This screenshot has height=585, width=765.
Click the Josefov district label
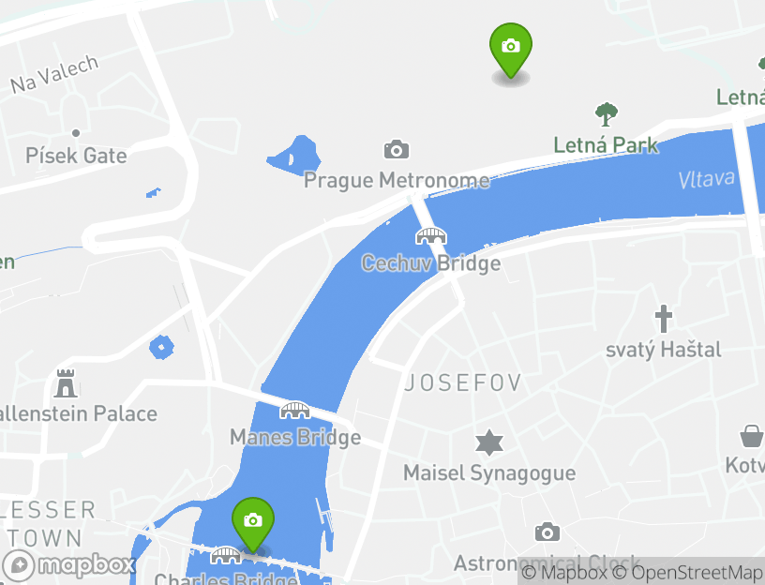click(x=463, y=383)
